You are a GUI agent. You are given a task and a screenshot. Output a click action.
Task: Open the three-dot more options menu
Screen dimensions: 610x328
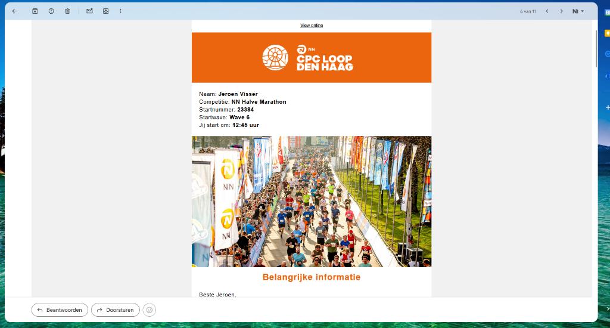[x=120, y=11]
